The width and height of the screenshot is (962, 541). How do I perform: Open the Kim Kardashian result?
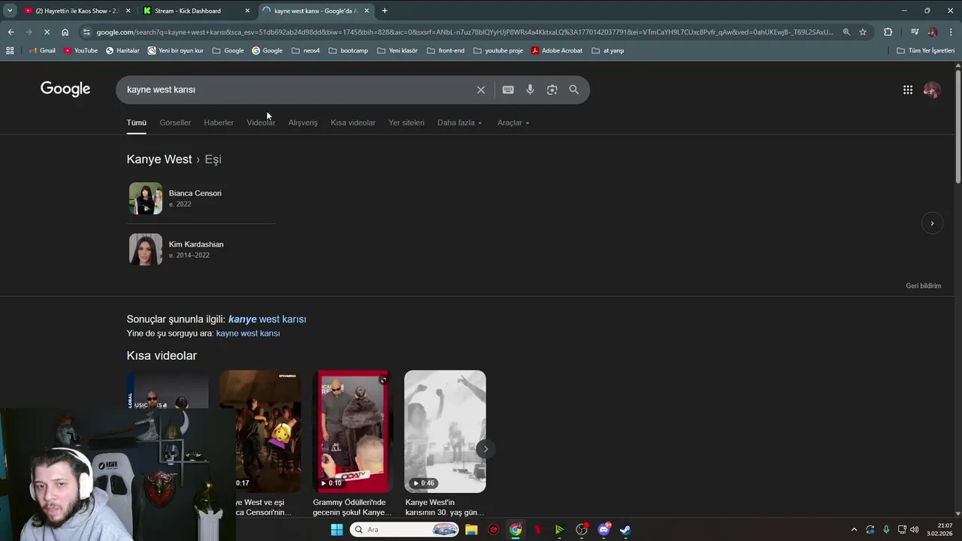coord(201,249)
